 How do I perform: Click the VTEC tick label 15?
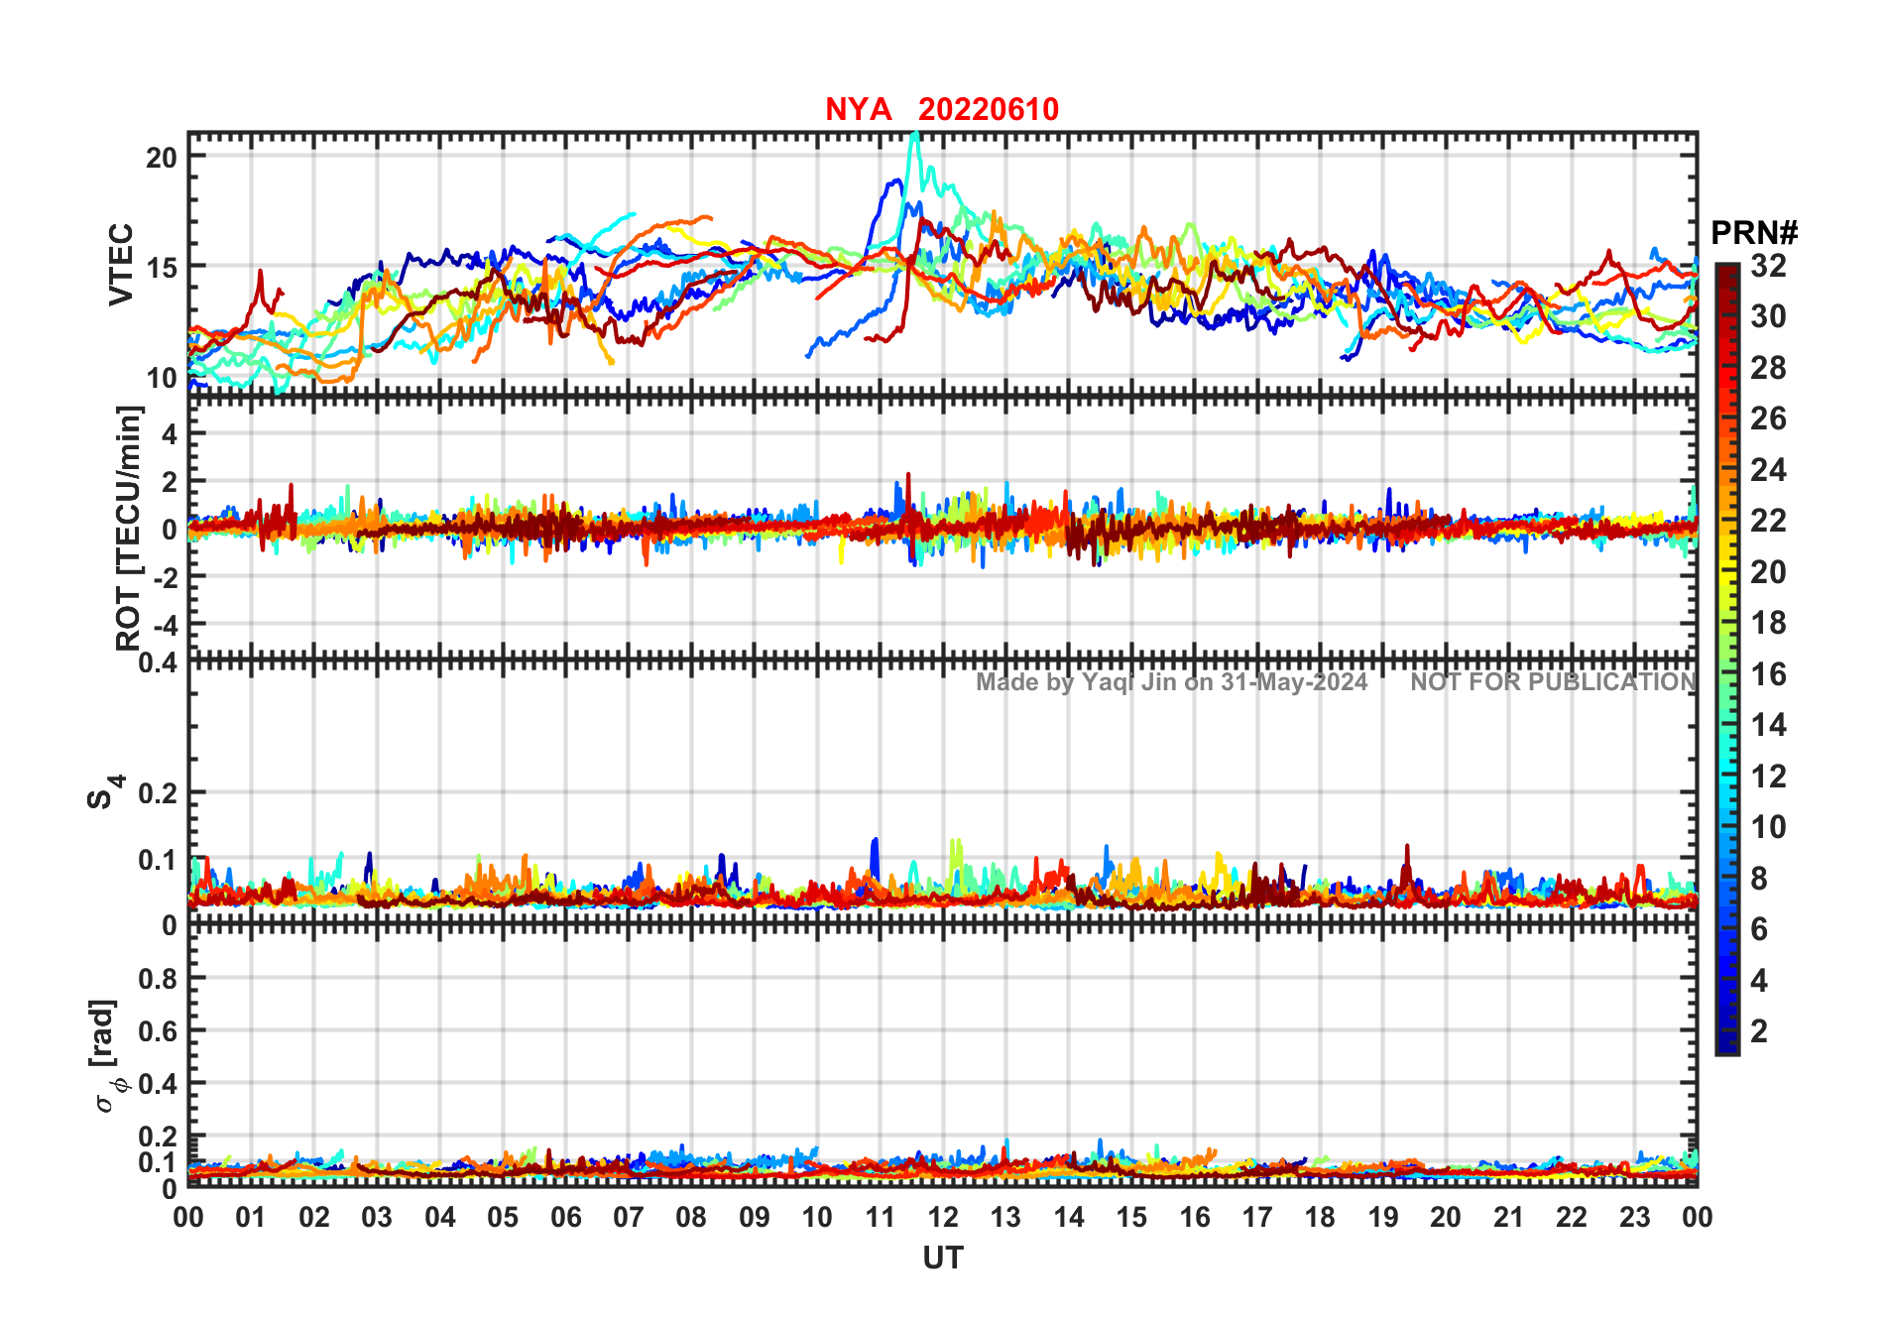(162, 268)
